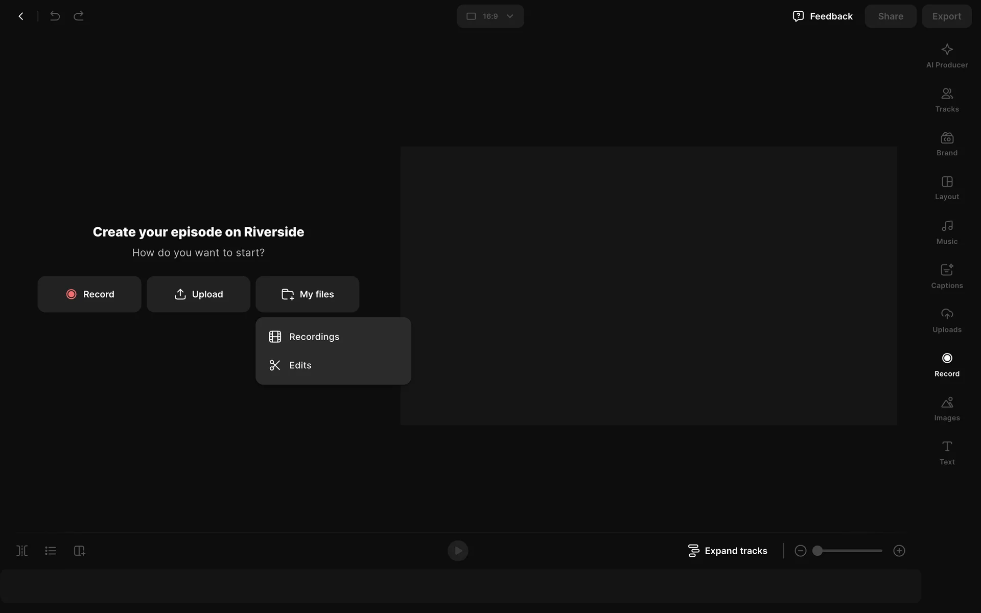Screen dimensions: 981x613
Task: Click the Upload button
Action: coord(198,294)
